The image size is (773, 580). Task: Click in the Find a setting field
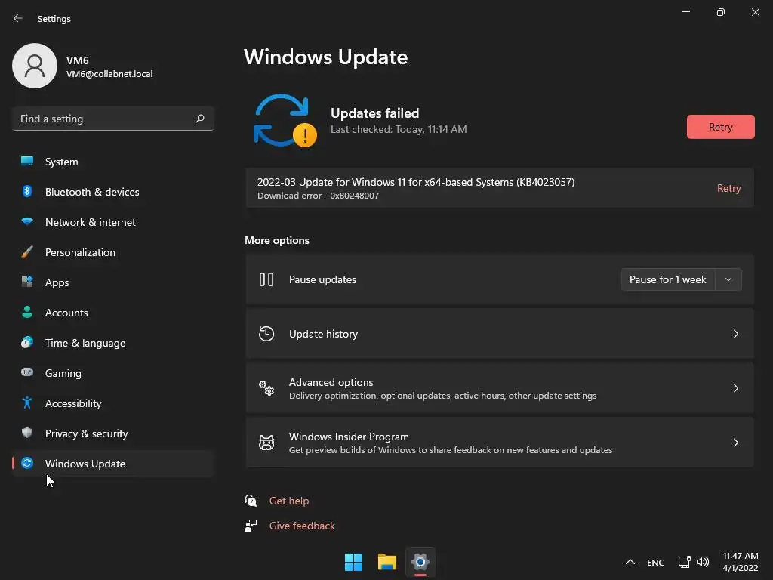pos(113,119)
